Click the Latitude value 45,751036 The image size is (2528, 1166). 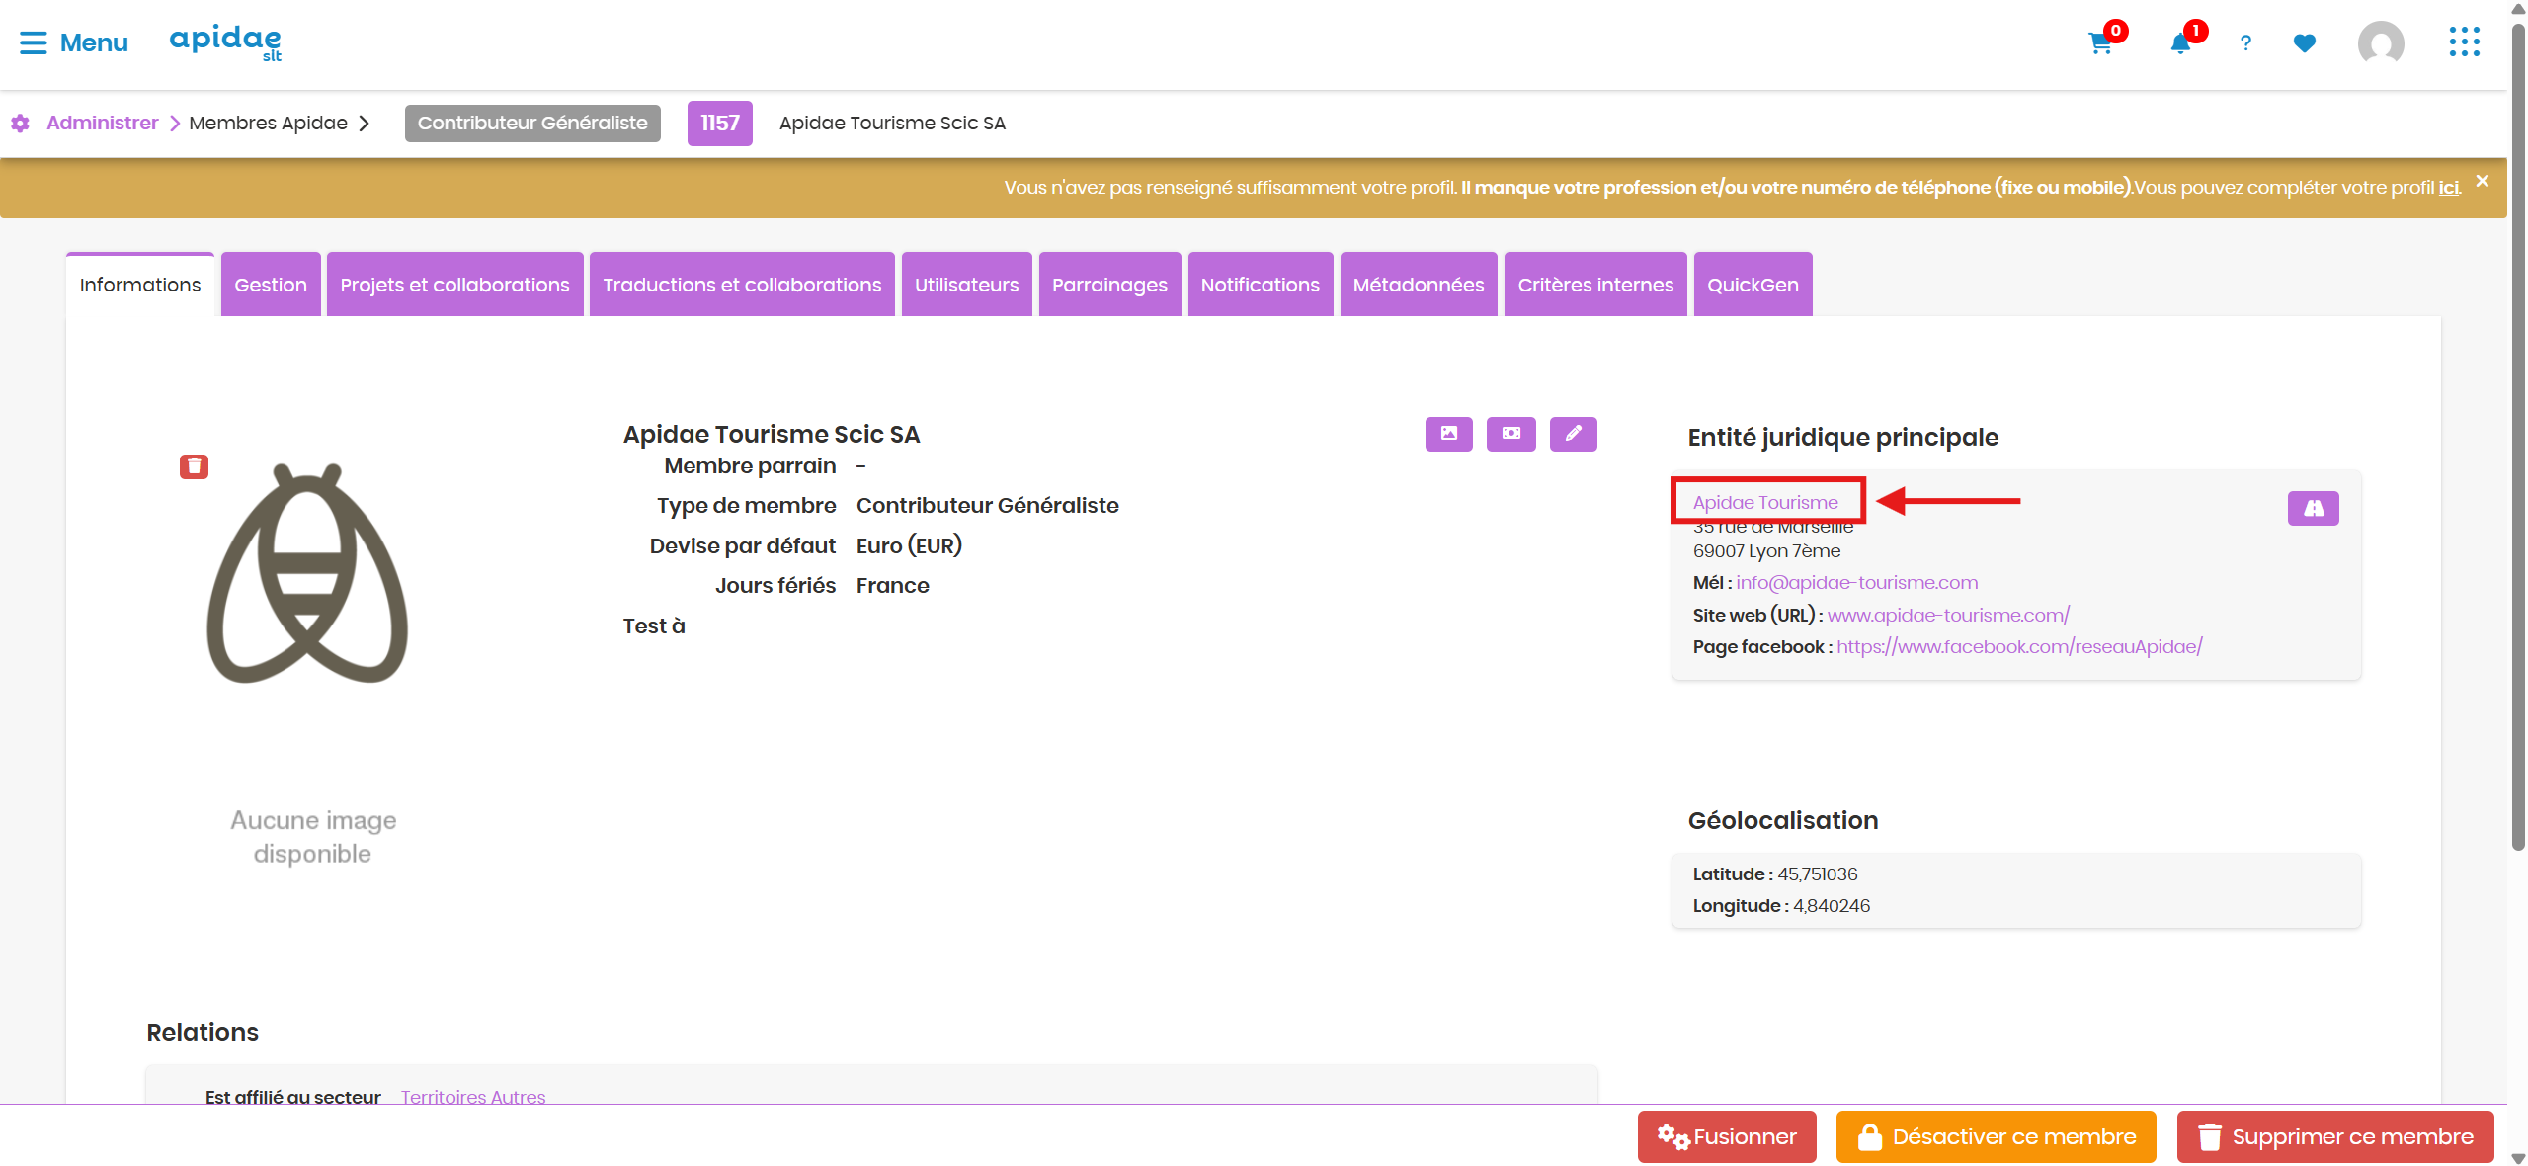tap(1817, 874)
